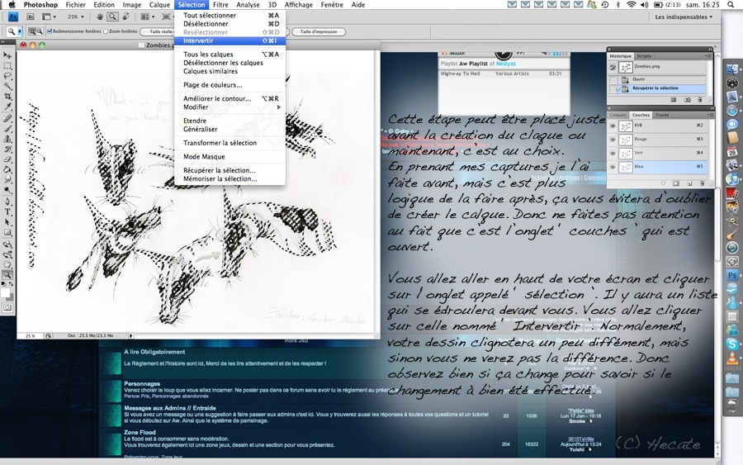Toggle Quick Mask mode button in toolbox
This screenshot has height=465, width=743.
click(x=7, y=307)
